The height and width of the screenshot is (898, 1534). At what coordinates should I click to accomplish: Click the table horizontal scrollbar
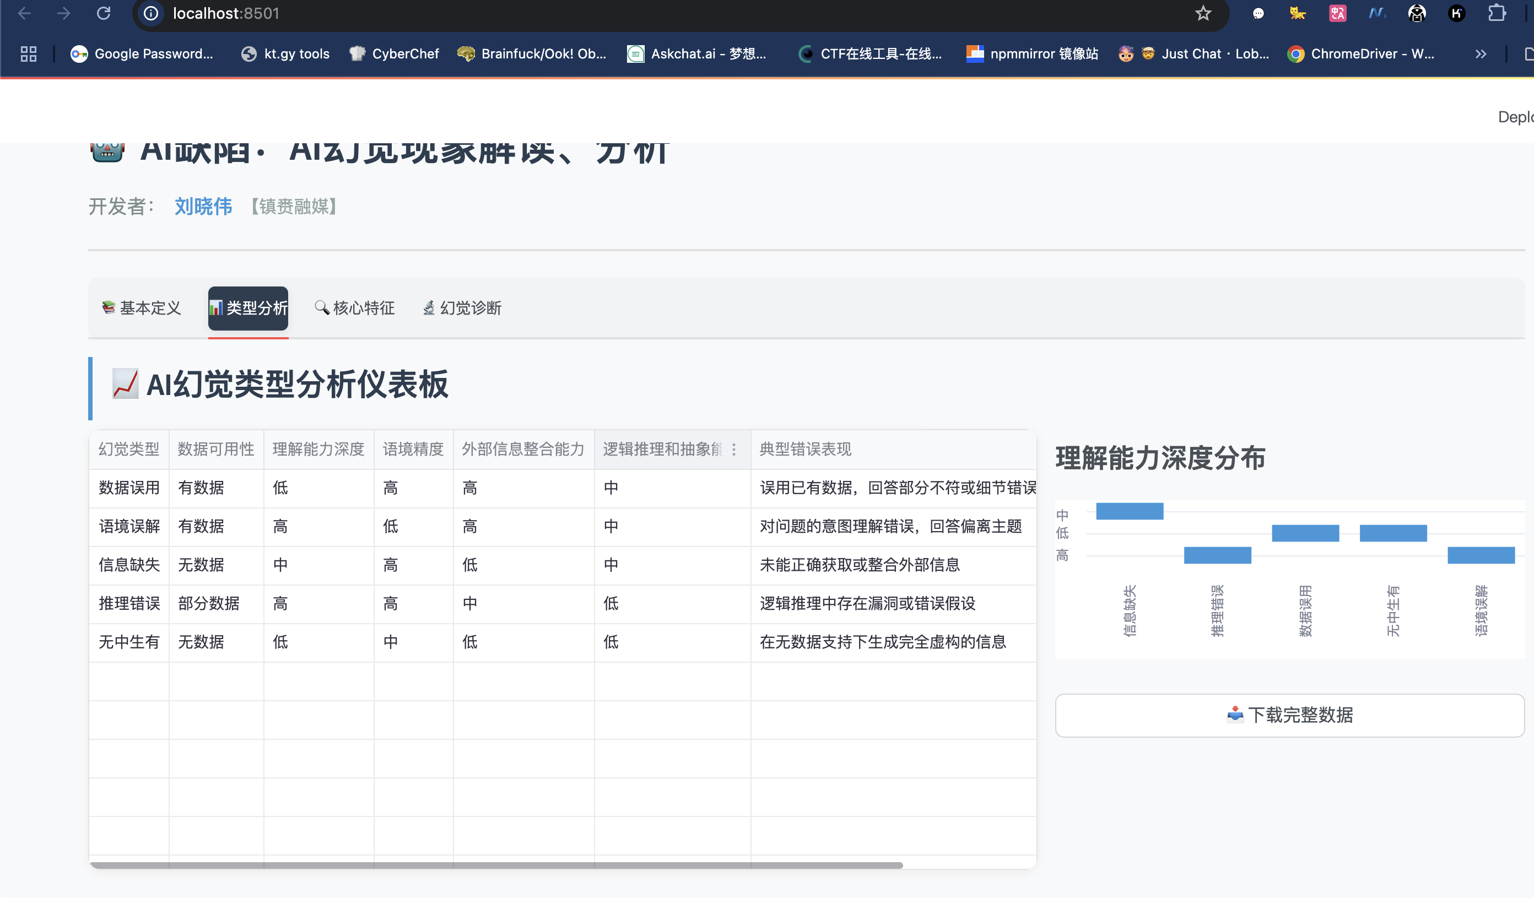[496, 864]
